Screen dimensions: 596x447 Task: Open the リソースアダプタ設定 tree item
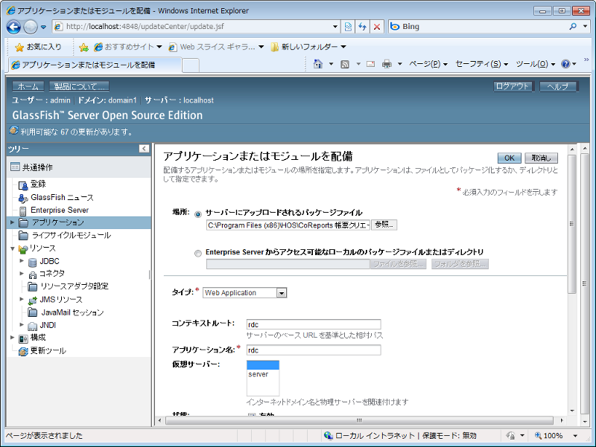click(74, 286)
